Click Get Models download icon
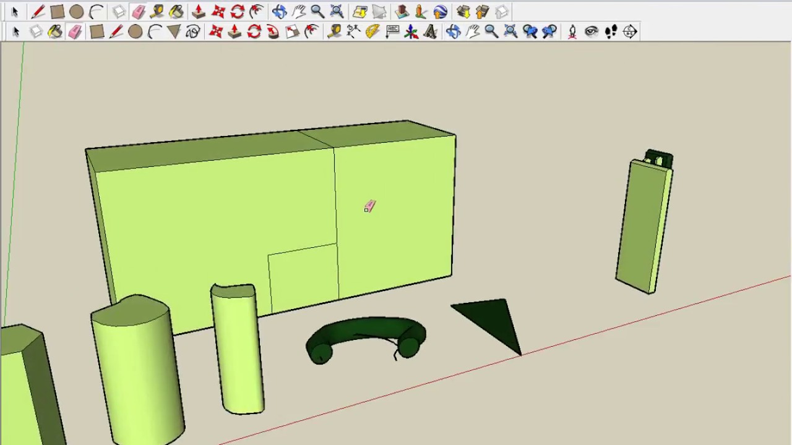Image resolution: width=792 pixels, height=445 pixels. click(463, 12)
